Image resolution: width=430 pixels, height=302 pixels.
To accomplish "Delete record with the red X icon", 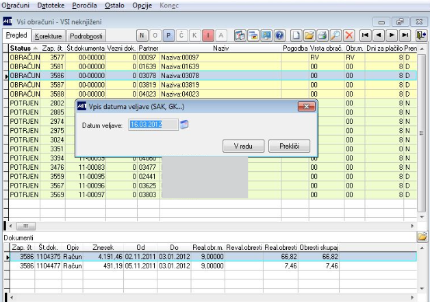I will pyautogui.click(x=349, y=36).
